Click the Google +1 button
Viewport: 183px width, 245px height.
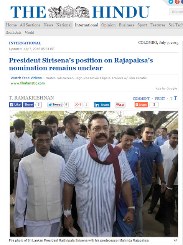[78, 105]
